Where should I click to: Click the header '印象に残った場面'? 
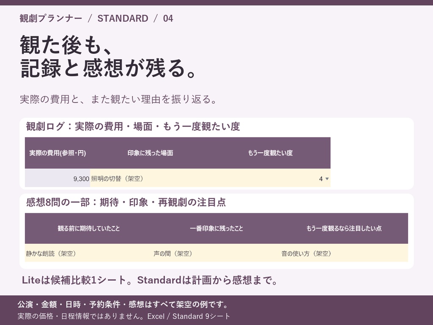click(x=150, y=153)
